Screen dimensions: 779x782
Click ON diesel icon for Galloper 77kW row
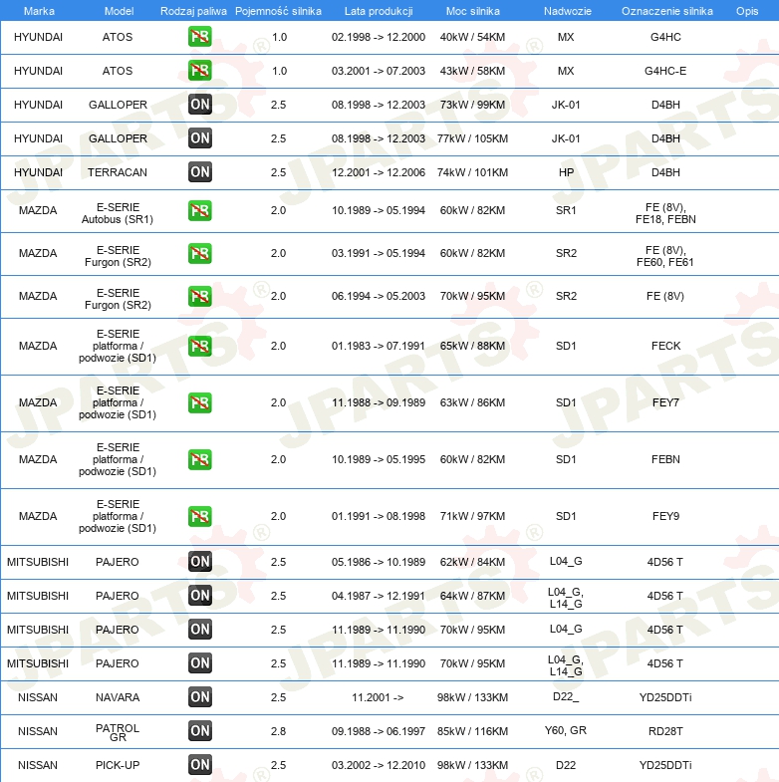point(200,138)
